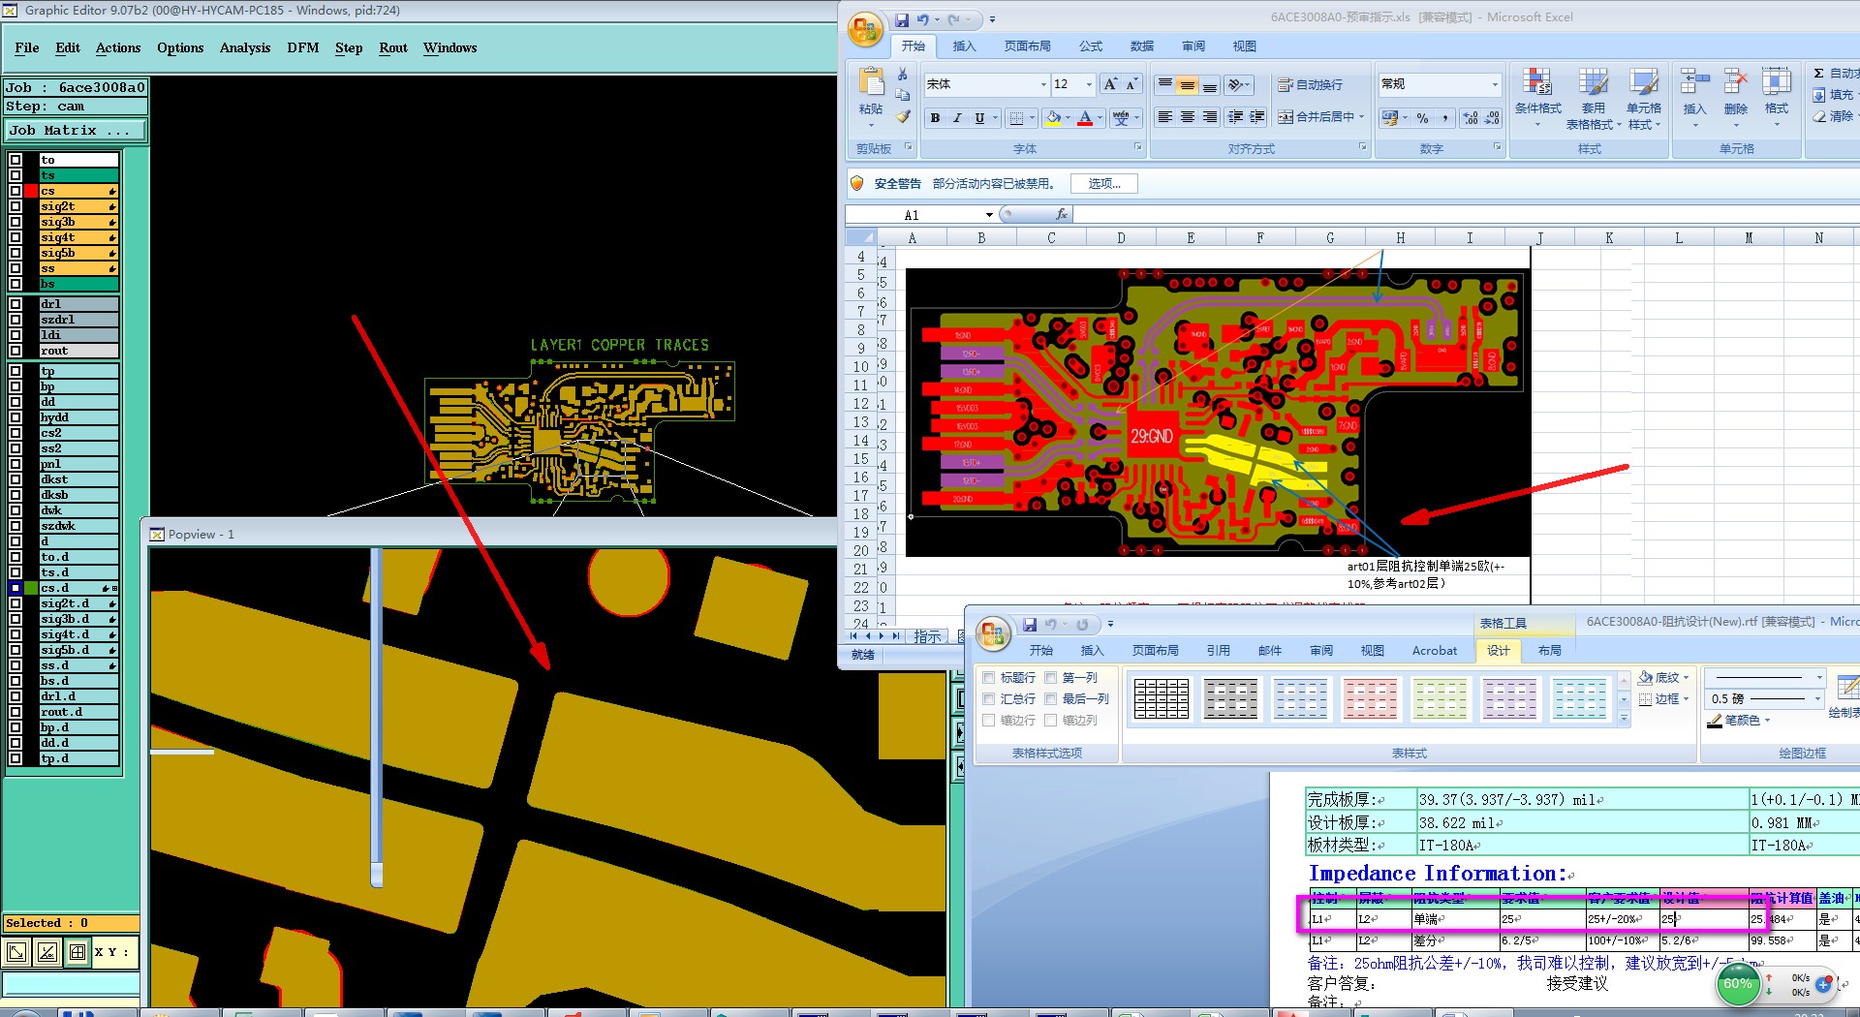Click the Job Matrix button
The width and height of the screenshot is (1860, 1017).
coord(76,130)
